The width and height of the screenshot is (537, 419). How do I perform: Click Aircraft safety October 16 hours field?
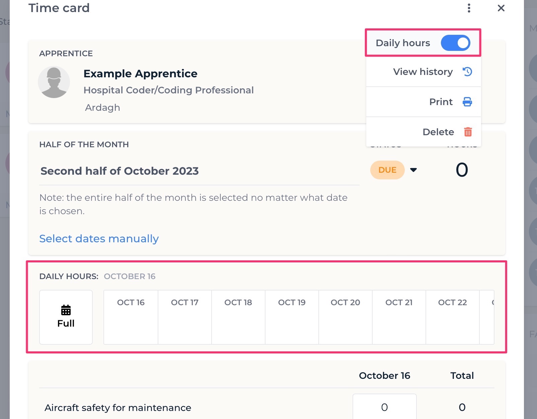384,407
